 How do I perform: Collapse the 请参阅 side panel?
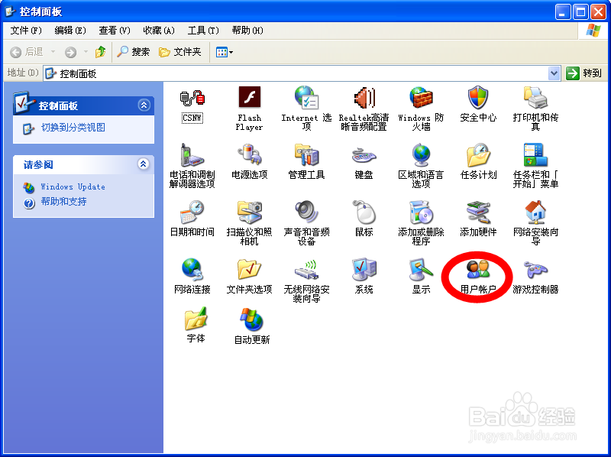(x=144, y=164)
